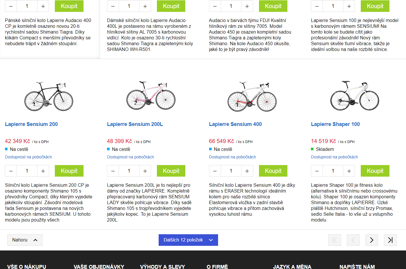Viewport: 406px width, 269px height.
Task: View branch availability for Lapierre Sensium 200
Action: 28,157
